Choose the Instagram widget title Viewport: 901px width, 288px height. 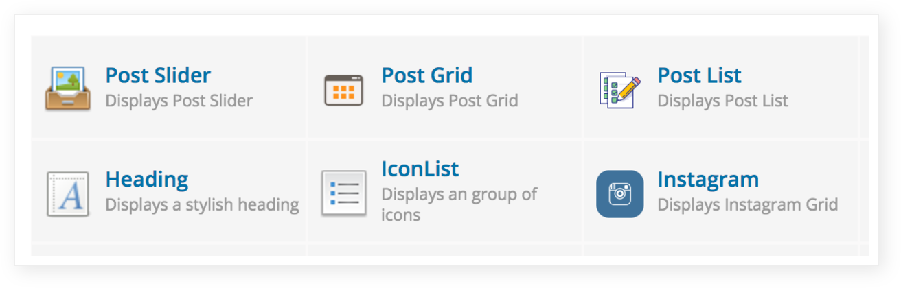click(x=708, y=180)
